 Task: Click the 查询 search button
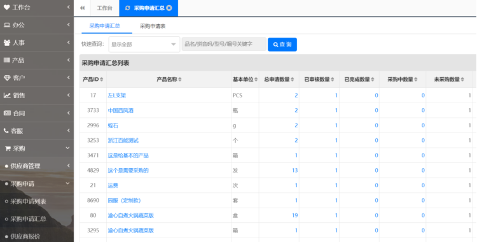282,45
